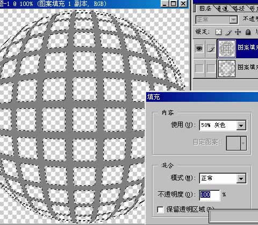Maximize the document window

click(x=174, y=3)
